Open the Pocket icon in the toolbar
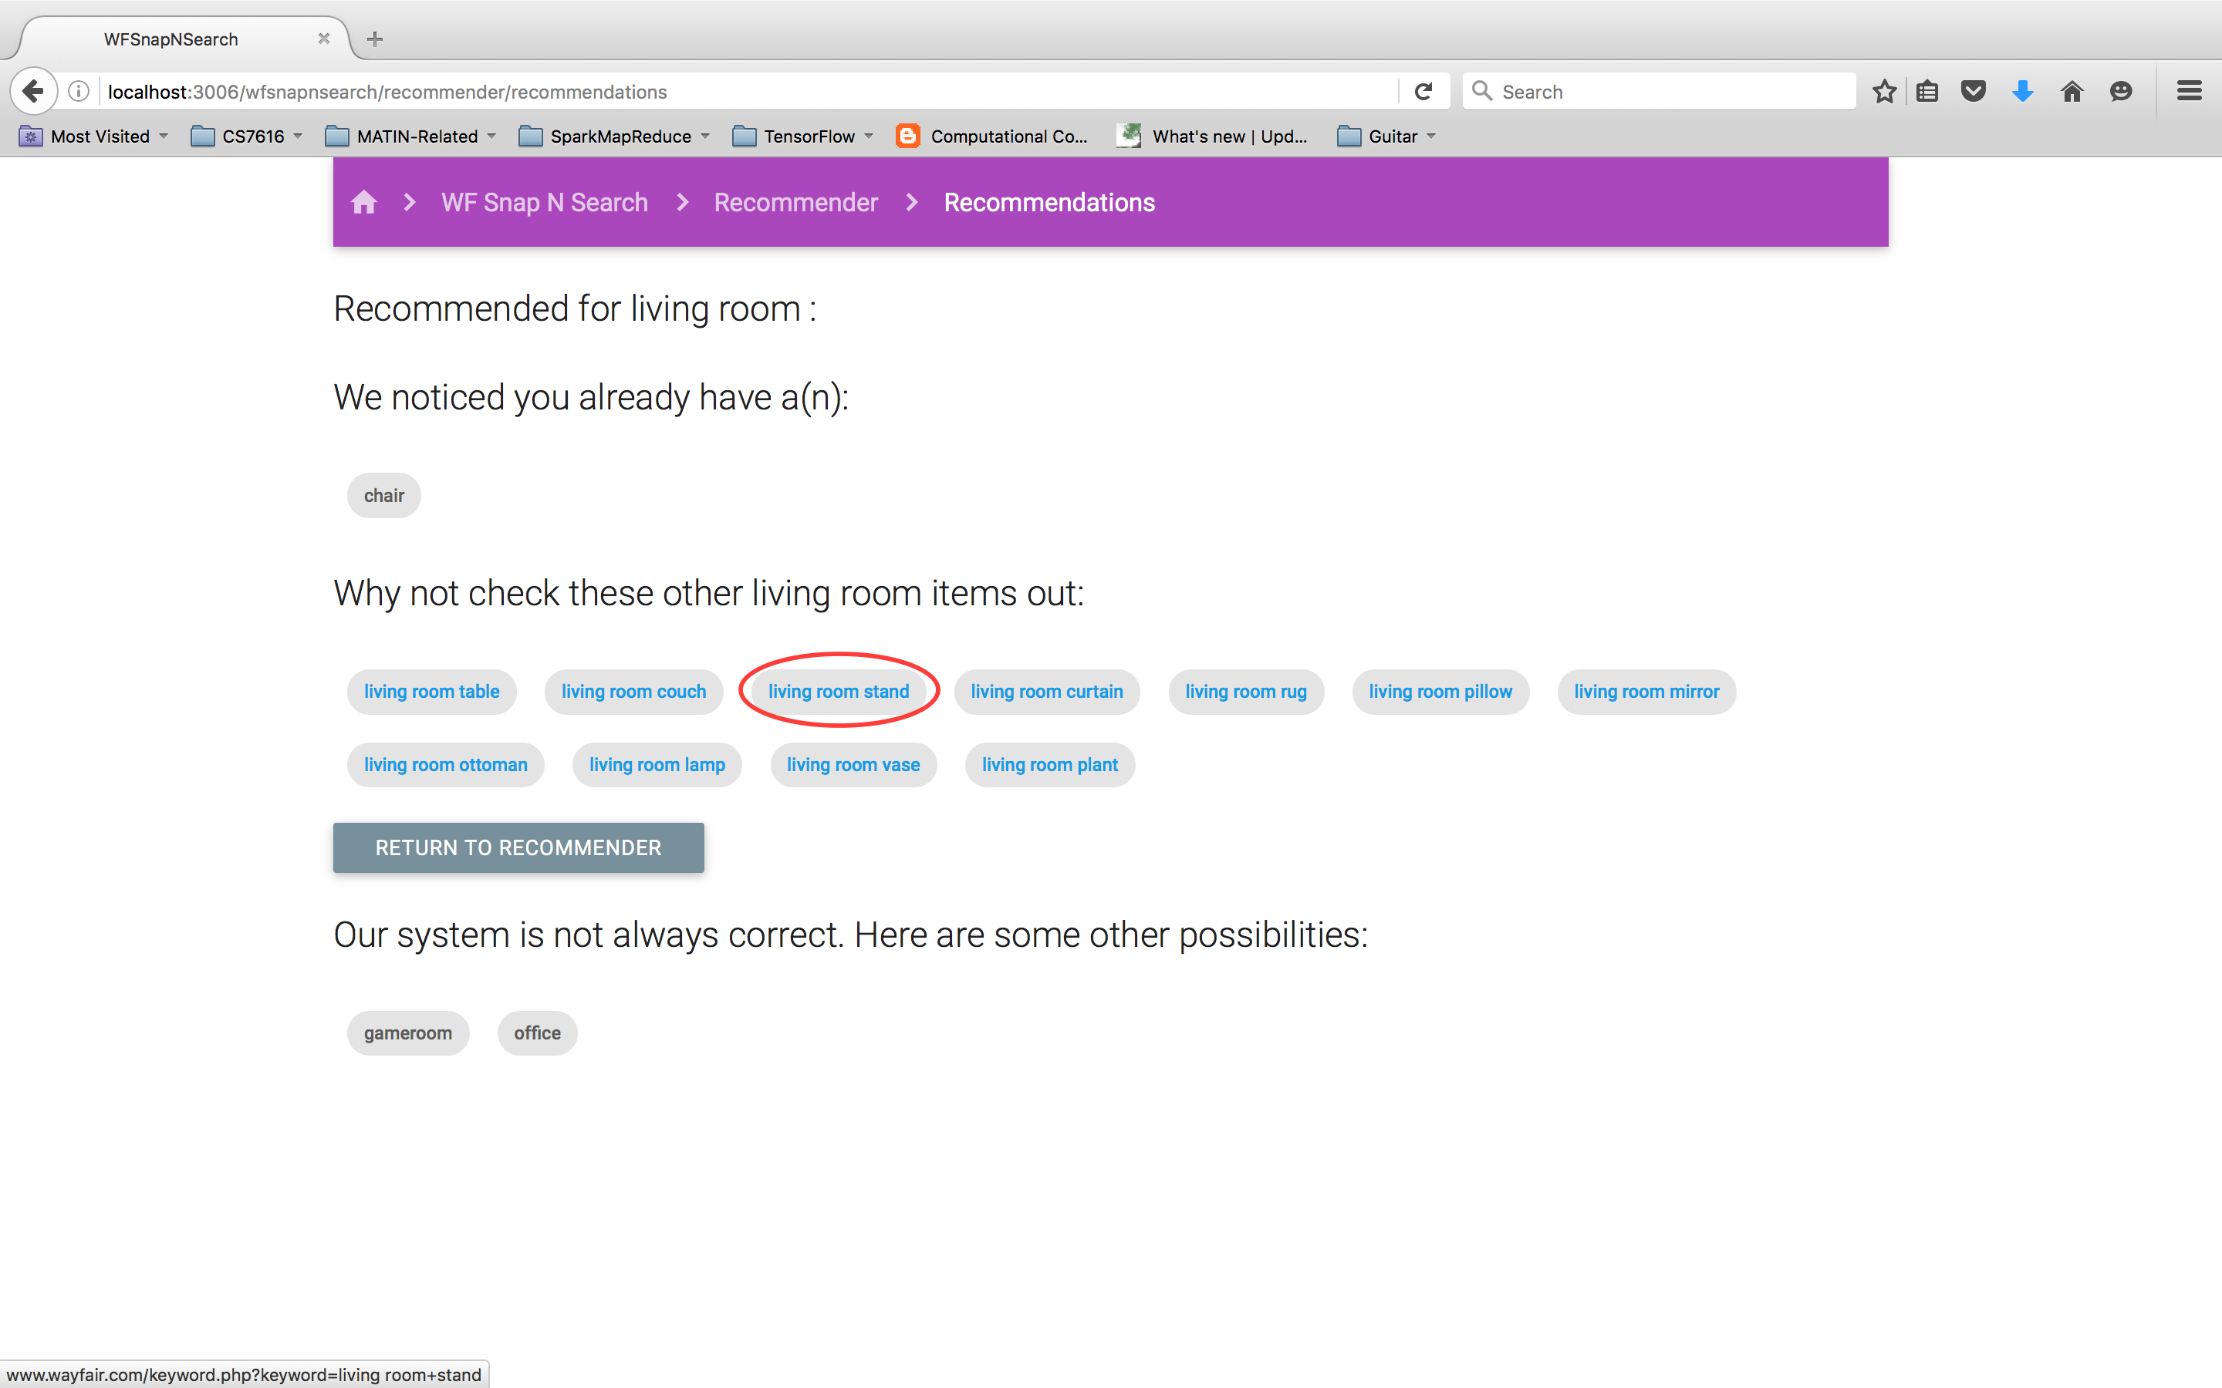The width and height of the screenshot is (2222, 1388). coord(1973,92)
